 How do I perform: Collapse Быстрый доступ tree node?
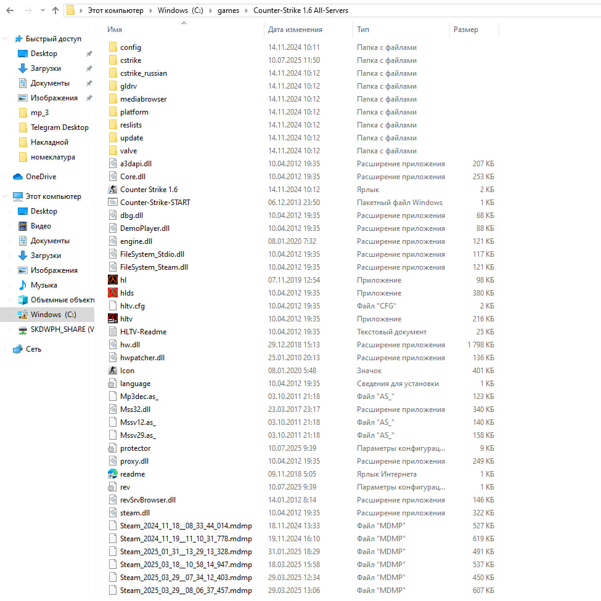(5, 39)
